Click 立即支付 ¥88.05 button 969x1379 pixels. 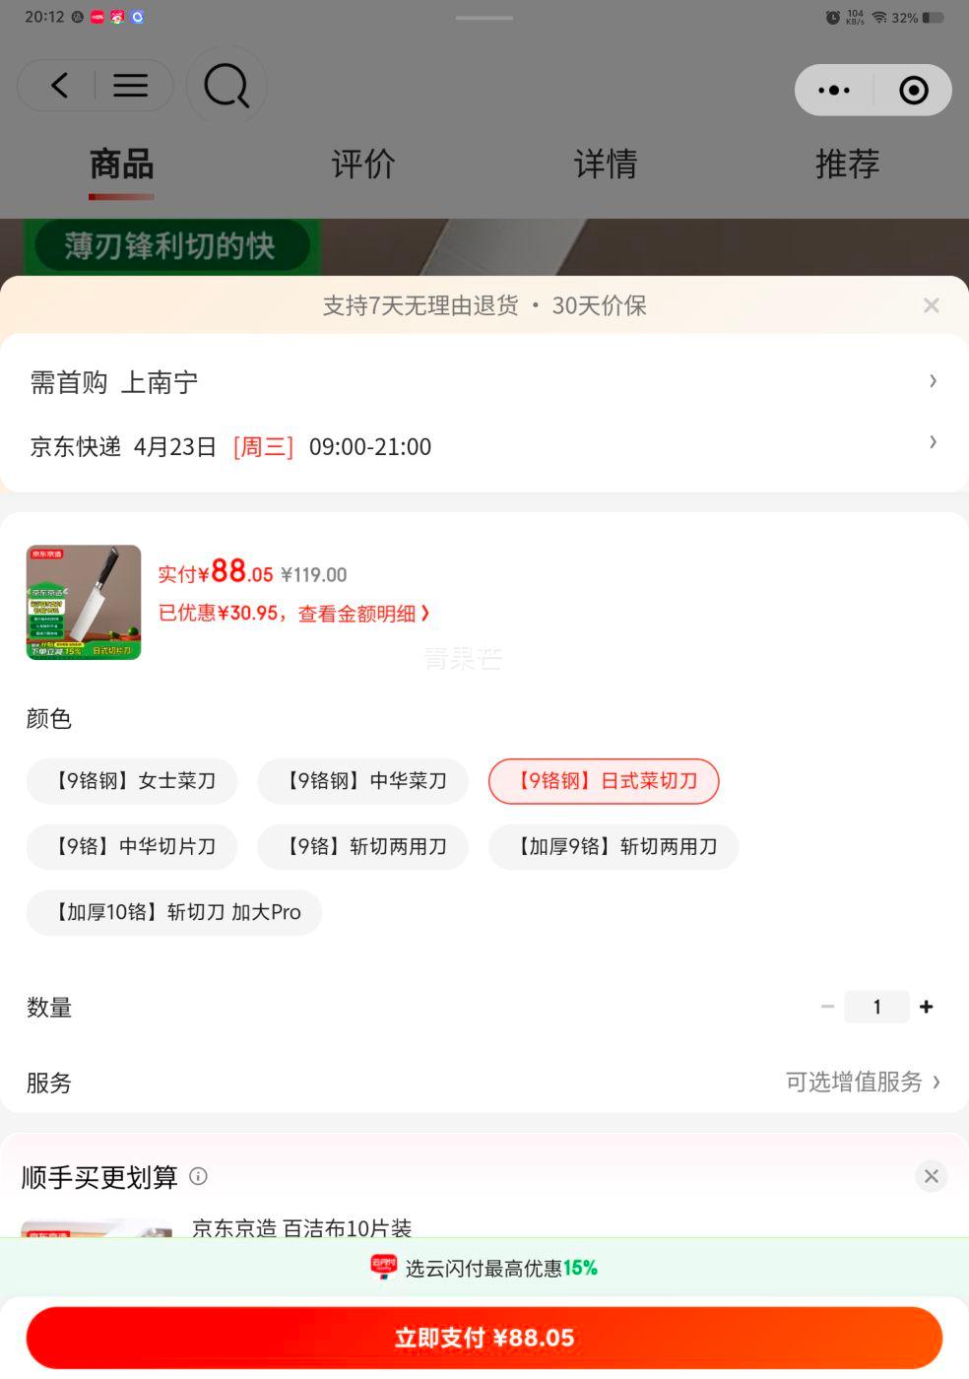(484, 1338)
